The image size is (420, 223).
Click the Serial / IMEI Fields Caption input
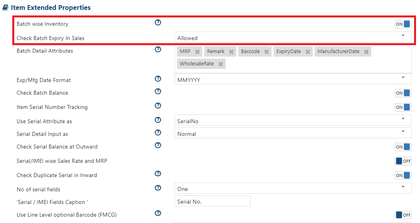[x=213, y=201]
